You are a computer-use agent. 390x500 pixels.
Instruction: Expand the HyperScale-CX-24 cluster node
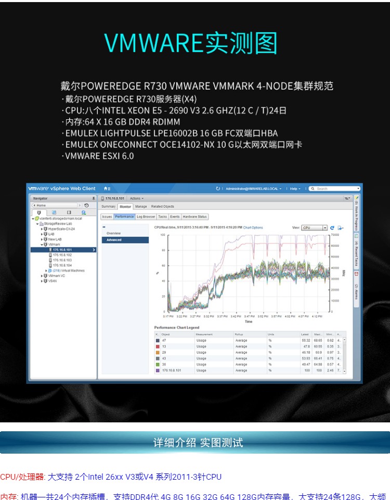(42, 229)
